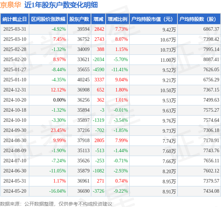
Task: Select the date cell 2024-08-09
Action: tap(15, 150)
